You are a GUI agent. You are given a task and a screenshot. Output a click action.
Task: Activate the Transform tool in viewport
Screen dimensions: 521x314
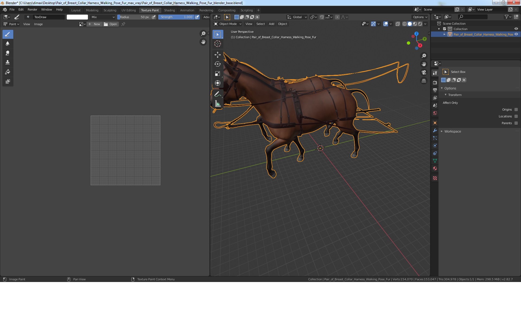pos(218,83)
